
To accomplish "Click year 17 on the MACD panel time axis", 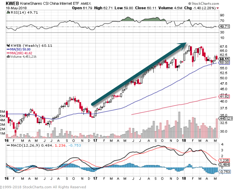I will [x=95, y=178].
